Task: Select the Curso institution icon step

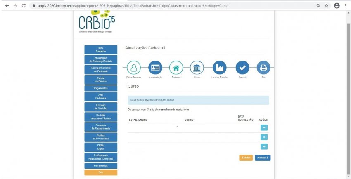Action: point(197,68)
